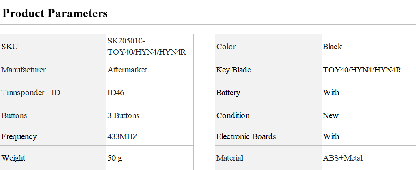
Task: Click the New condition value
Action: coord(330,115)
